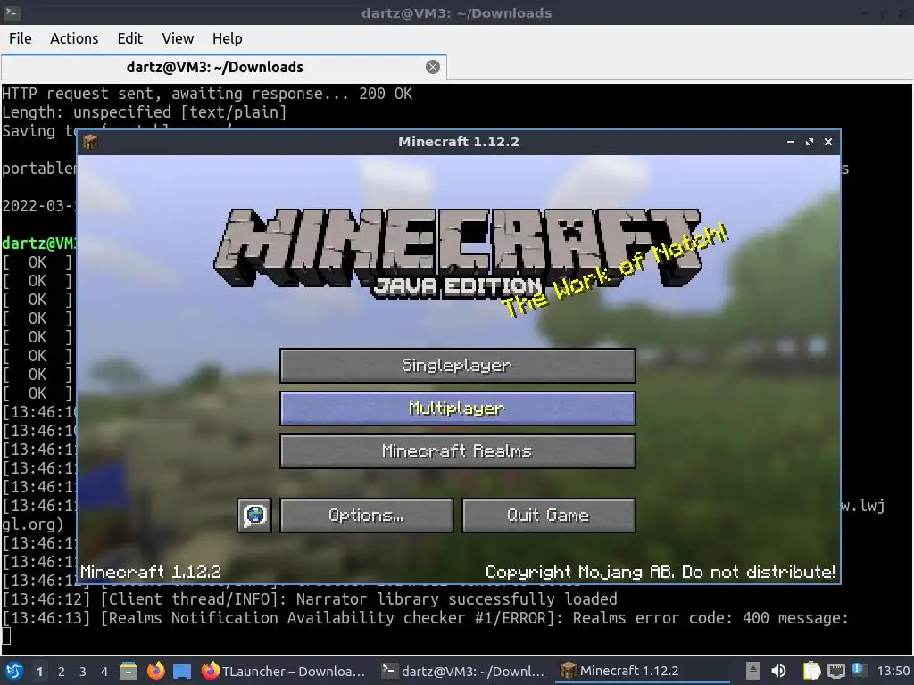This screenshot has width=914, height=685.
Task: Open the terminal Help menu
Action: [228, 38]
